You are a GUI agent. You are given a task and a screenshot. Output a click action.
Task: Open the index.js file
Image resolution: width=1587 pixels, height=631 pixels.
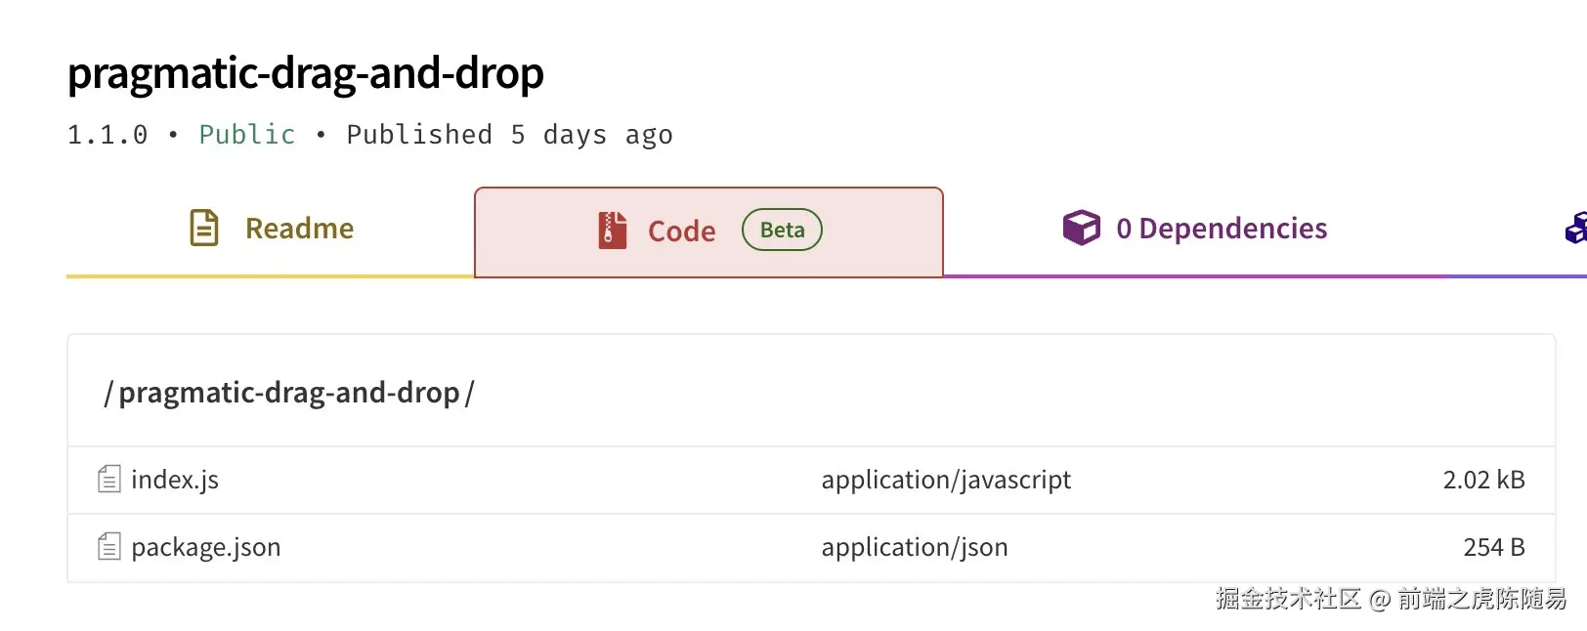(x=175, y=480)
